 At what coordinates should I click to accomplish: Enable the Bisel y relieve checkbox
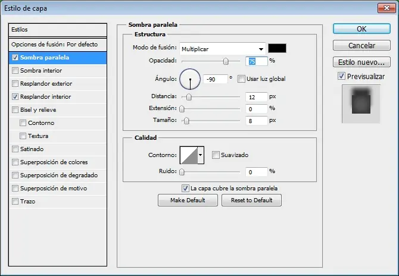tap(15, 110)
